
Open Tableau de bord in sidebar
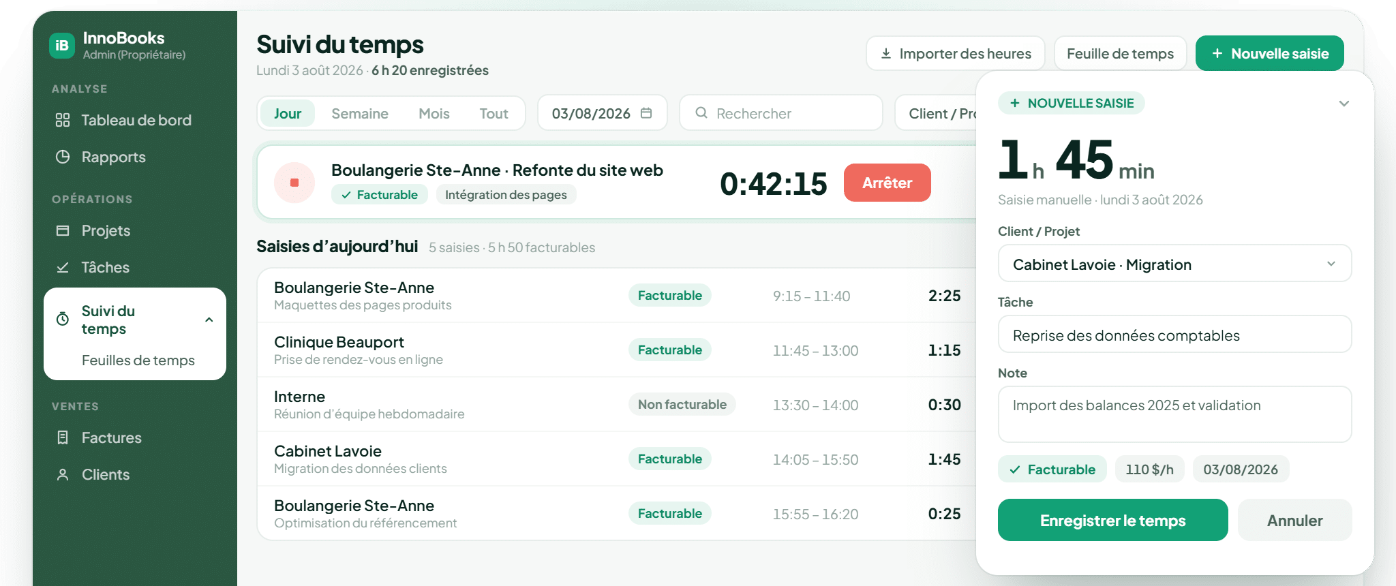tap(135, 120)
